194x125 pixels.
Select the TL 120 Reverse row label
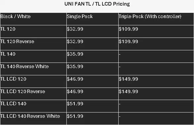(17, 41)
